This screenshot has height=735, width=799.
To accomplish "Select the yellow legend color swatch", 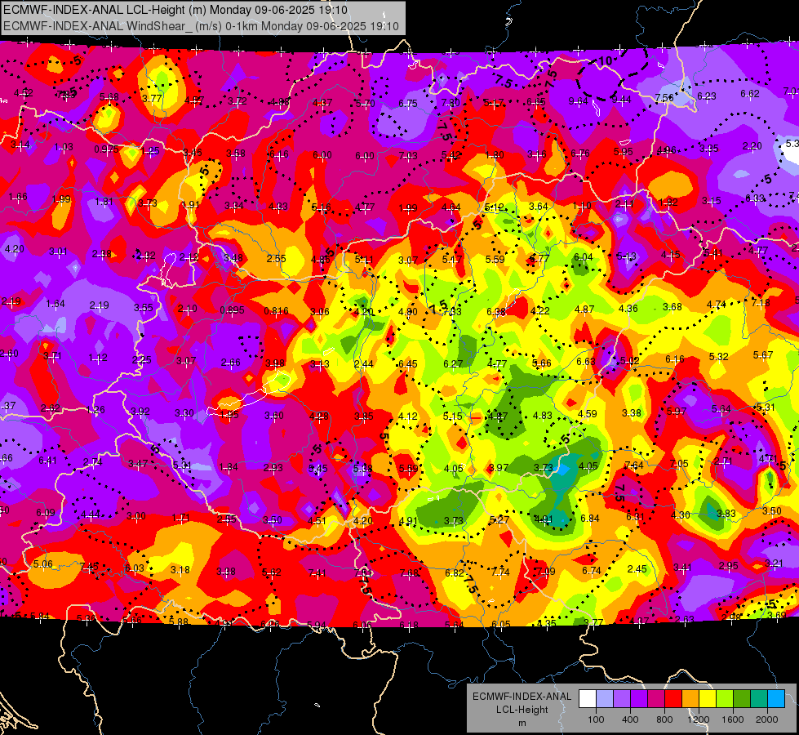I will point(708,699).
